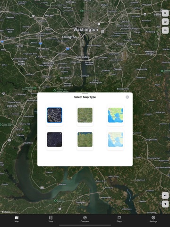The image size is (170, 227).
Task: Tap the Rock Creek Park green marker
Action: click(81, 11)
